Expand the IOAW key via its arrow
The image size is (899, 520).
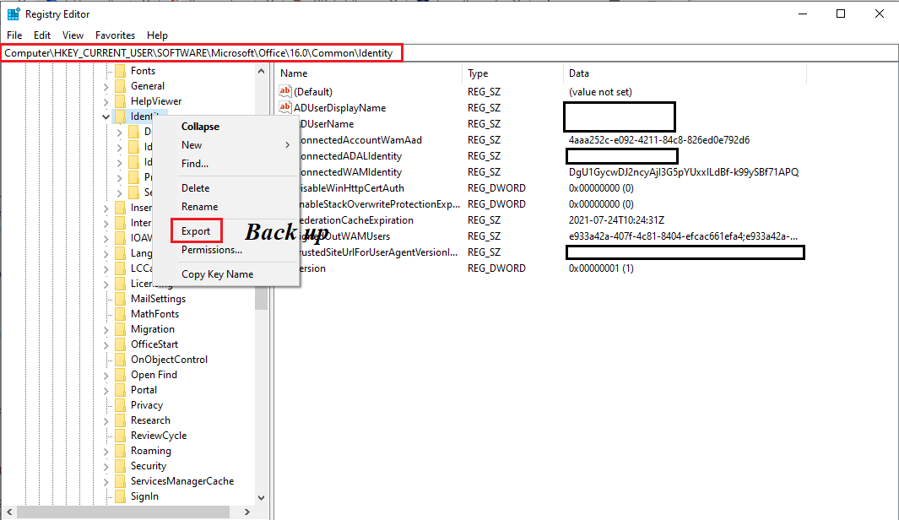pos(105,237)
